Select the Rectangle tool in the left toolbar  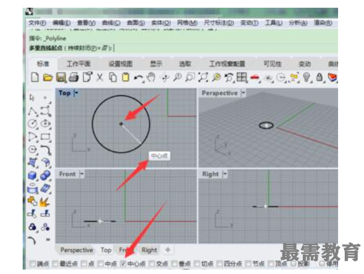[x=46, y=137]
